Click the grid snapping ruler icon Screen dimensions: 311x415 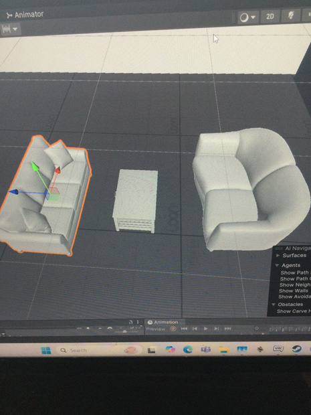(6, 29)
